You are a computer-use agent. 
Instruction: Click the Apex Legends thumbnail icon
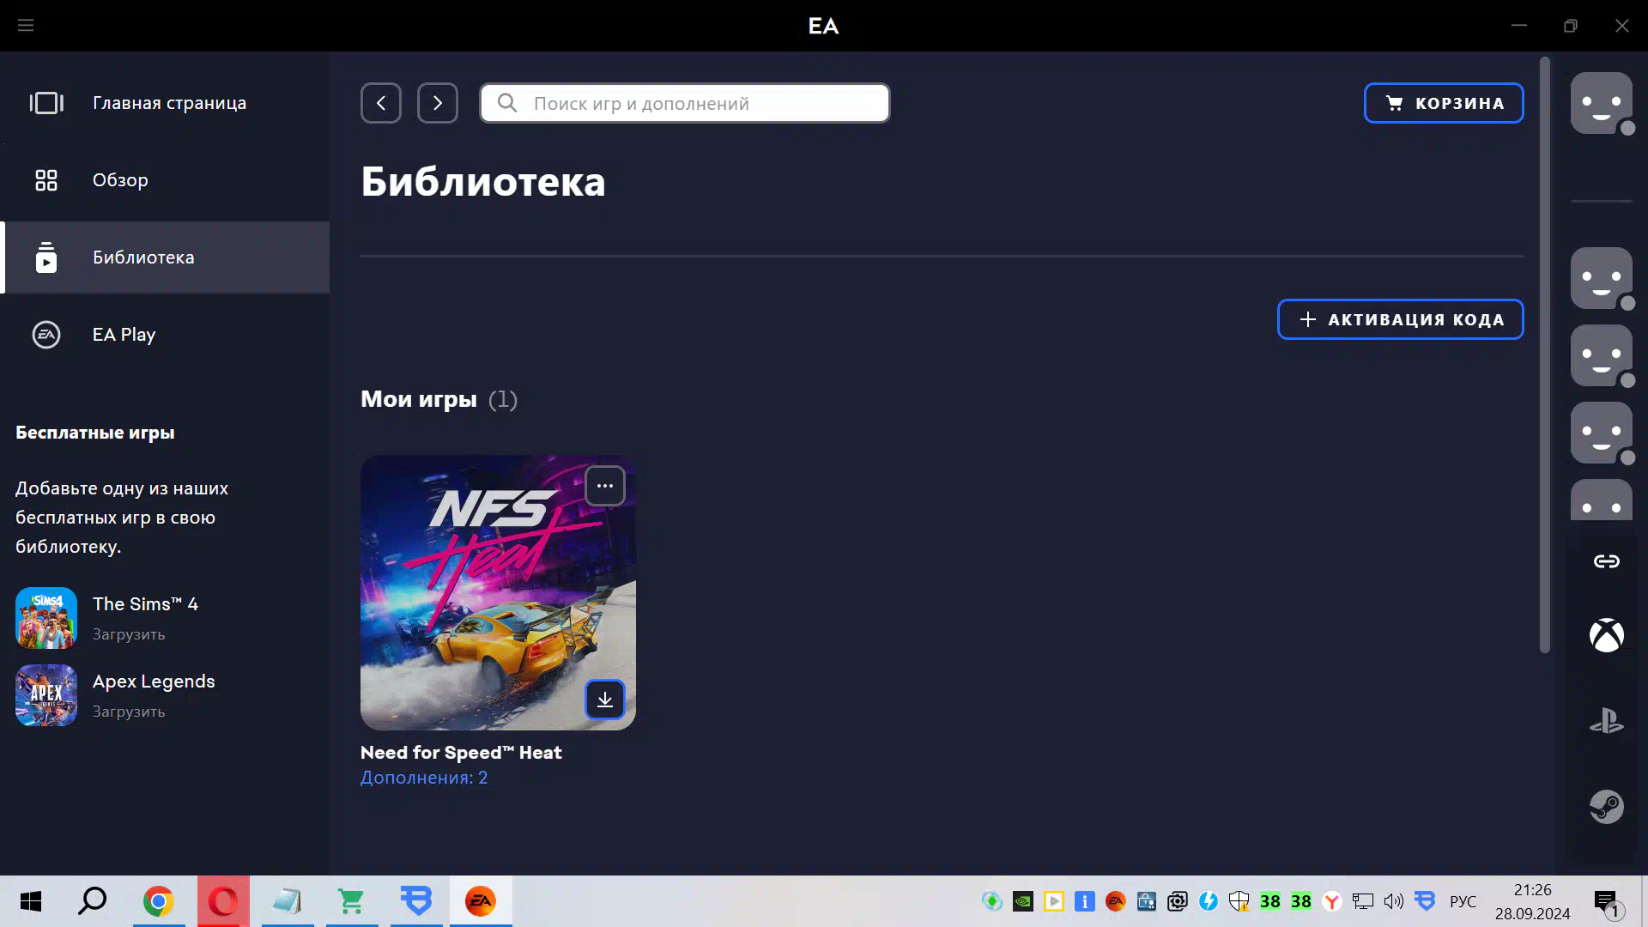pyautogui.click(x=46, y=695)
